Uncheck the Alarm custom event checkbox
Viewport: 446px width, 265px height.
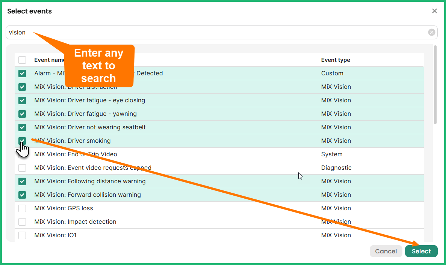click(x=22, y=73)
